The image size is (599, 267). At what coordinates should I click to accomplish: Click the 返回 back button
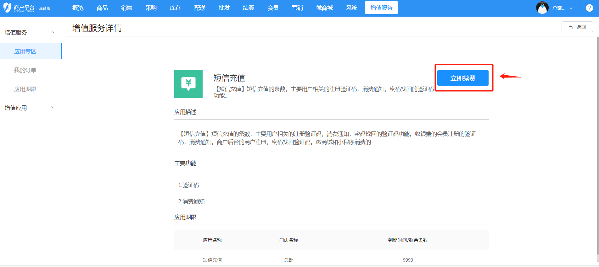pyautogui.click(x=577, y=27)
